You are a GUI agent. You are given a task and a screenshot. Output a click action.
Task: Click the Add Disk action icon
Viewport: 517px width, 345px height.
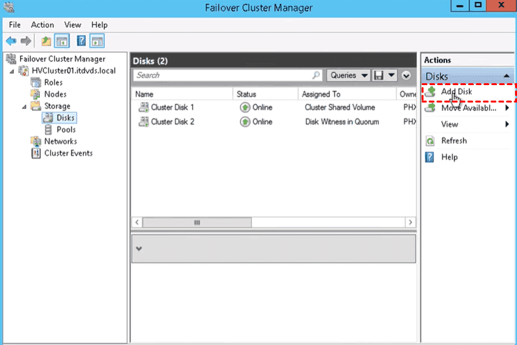(x=430, y=92)
